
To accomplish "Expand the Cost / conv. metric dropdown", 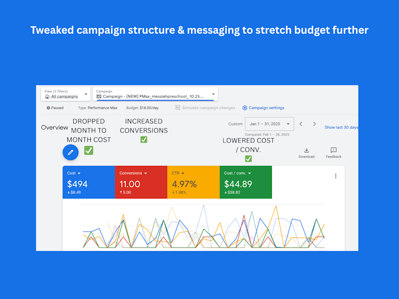I will pos(249,173).
